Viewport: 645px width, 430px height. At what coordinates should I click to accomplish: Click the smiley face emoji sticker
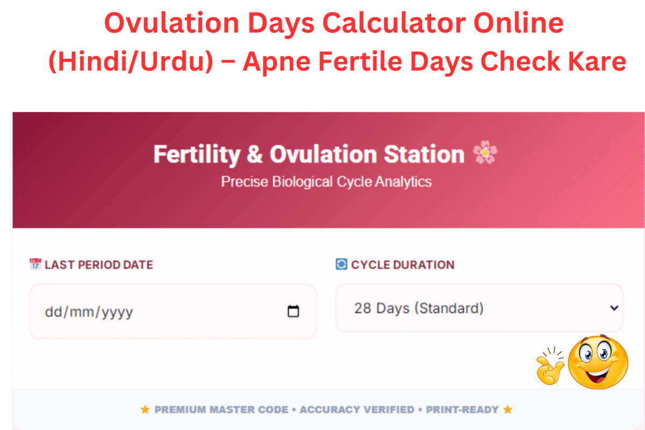click(x=598, y=363)
